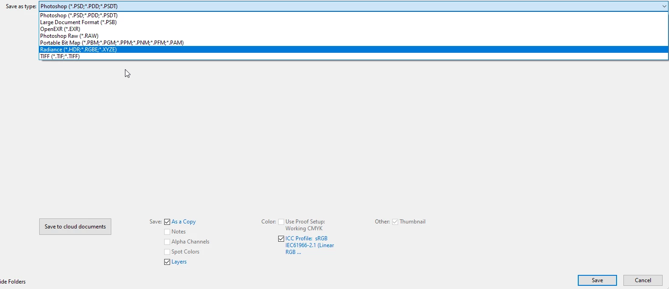Click the Save button

coord(597,280)
